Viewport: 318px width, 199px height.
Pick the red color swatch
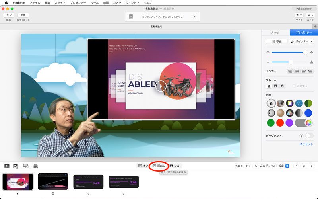pos(280,123)
